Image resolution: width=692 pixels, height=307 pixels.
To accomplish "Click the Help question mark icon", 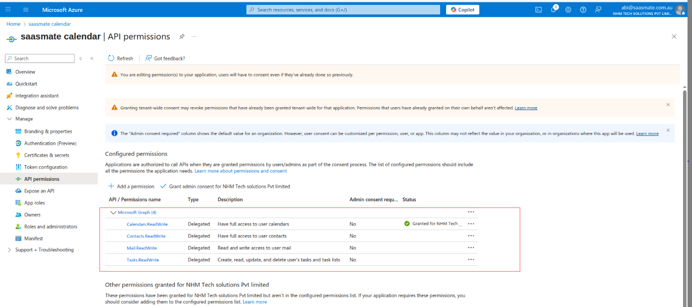I will (583, 10).
